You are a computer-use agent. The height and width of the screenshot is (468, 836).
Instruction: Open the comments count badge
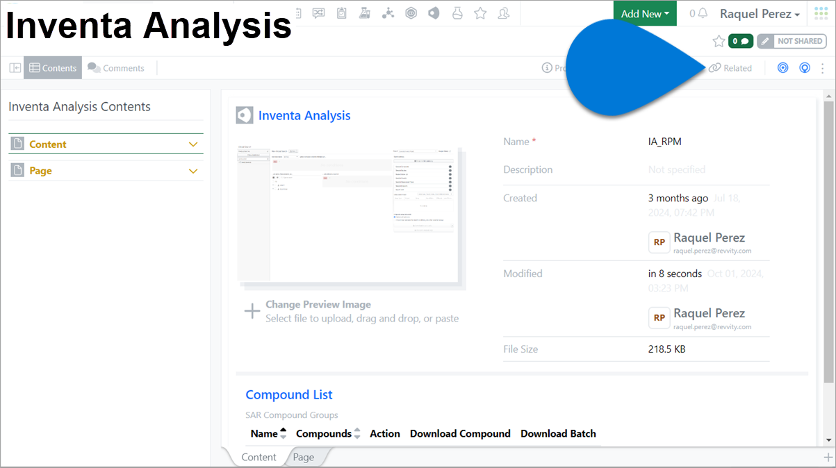(741, 41)
